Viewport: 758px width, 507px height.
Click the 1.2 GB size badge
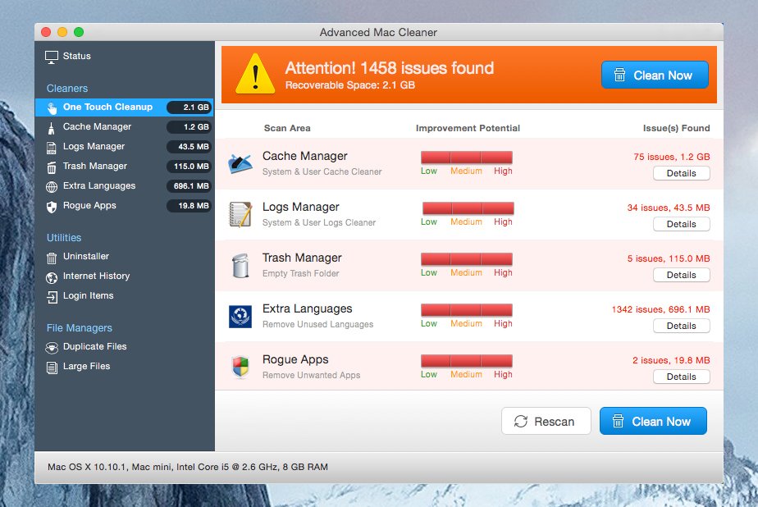pyautogui.click(x=189, y=127)
